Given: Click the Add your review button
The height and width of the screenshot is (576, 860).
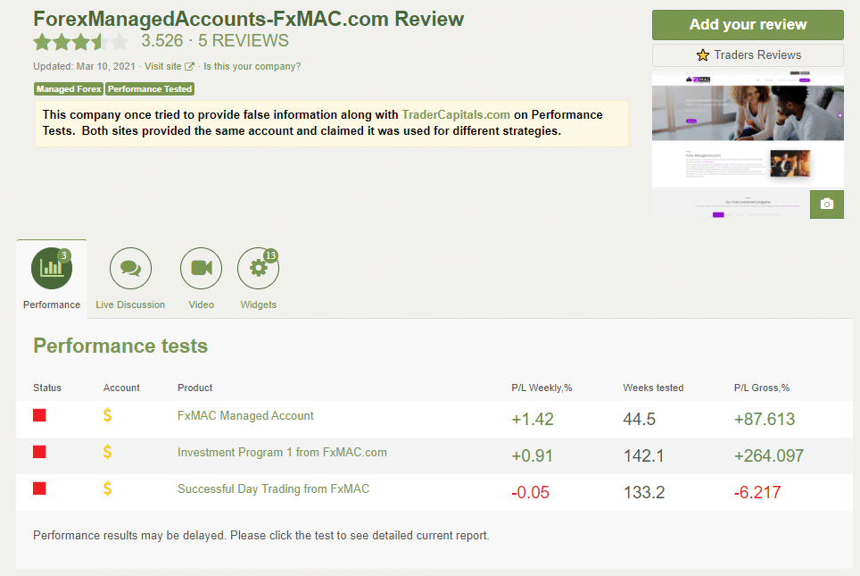Looking at the screenshot, I should [748, 24].
